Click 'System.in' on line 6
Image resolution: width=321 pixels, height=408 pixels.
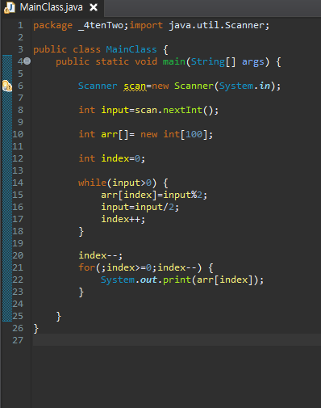[244, 86]
